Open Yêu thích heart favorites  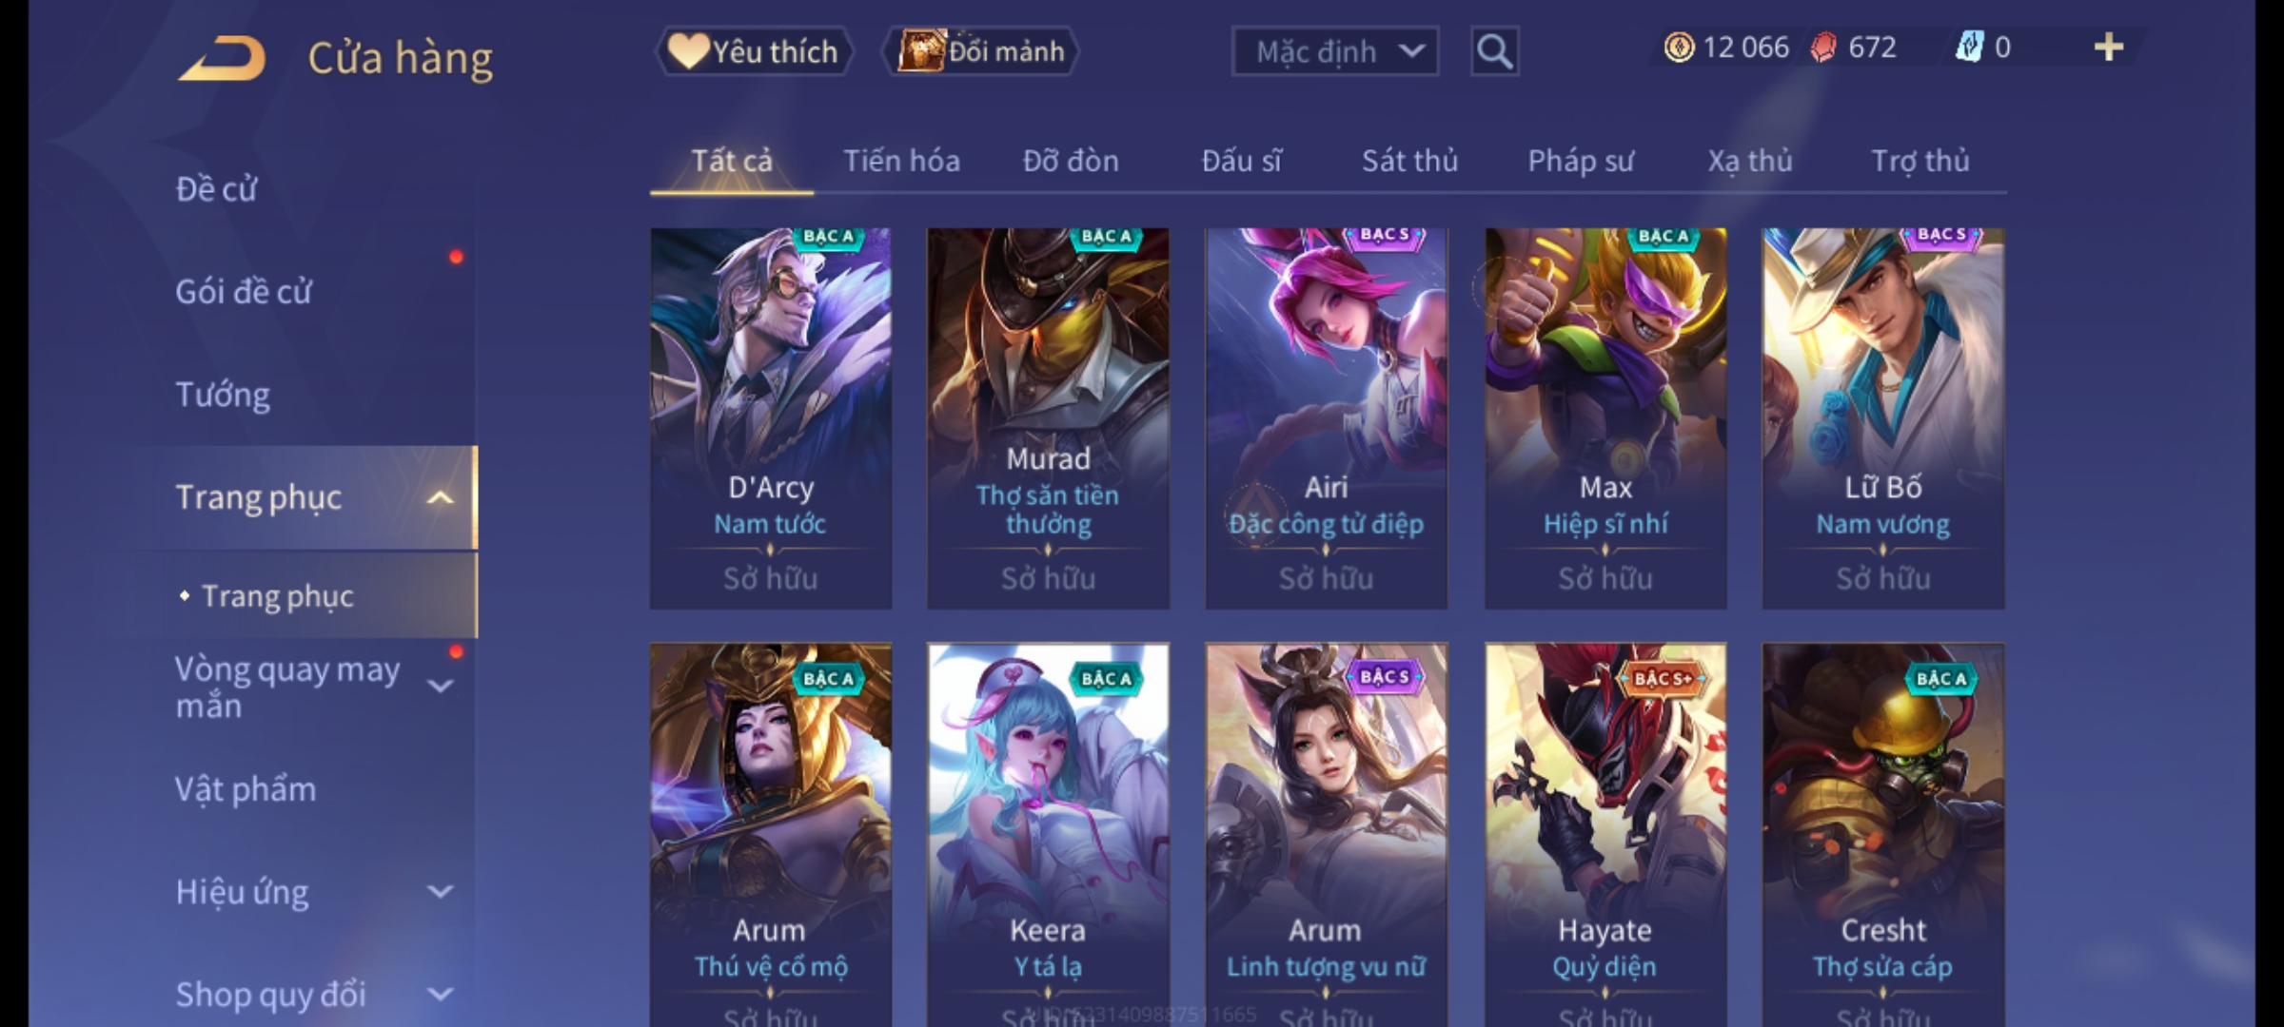754,51
